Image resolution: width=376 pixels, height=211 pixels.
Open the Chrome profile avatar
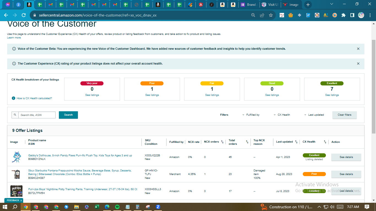coord(361,15)
